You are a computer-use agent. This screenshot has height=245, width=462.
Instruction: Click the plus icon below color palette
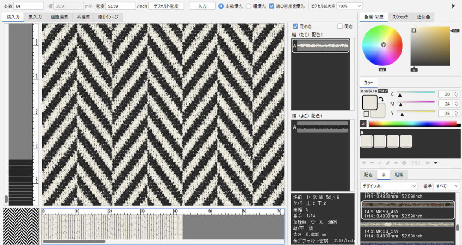[x=364, y=162]
